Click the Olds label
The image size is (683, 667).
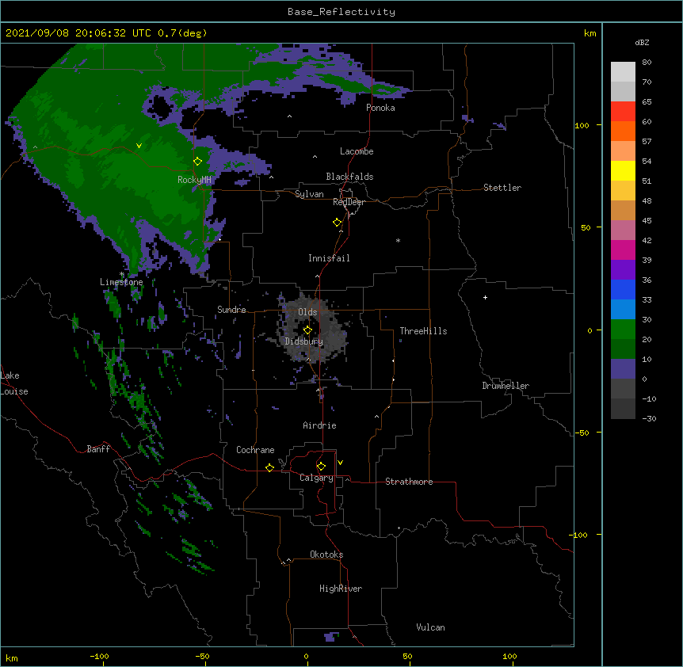[x=307, y=312]
